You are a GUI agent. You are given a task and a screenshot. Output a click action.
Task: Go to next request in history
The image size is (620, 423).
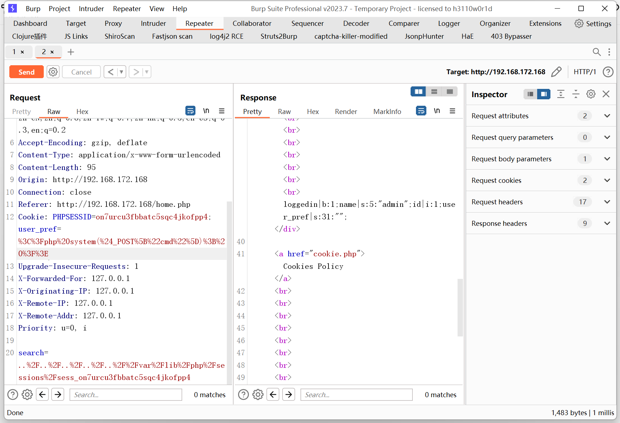pyautogui.click(x=136, y=72)
